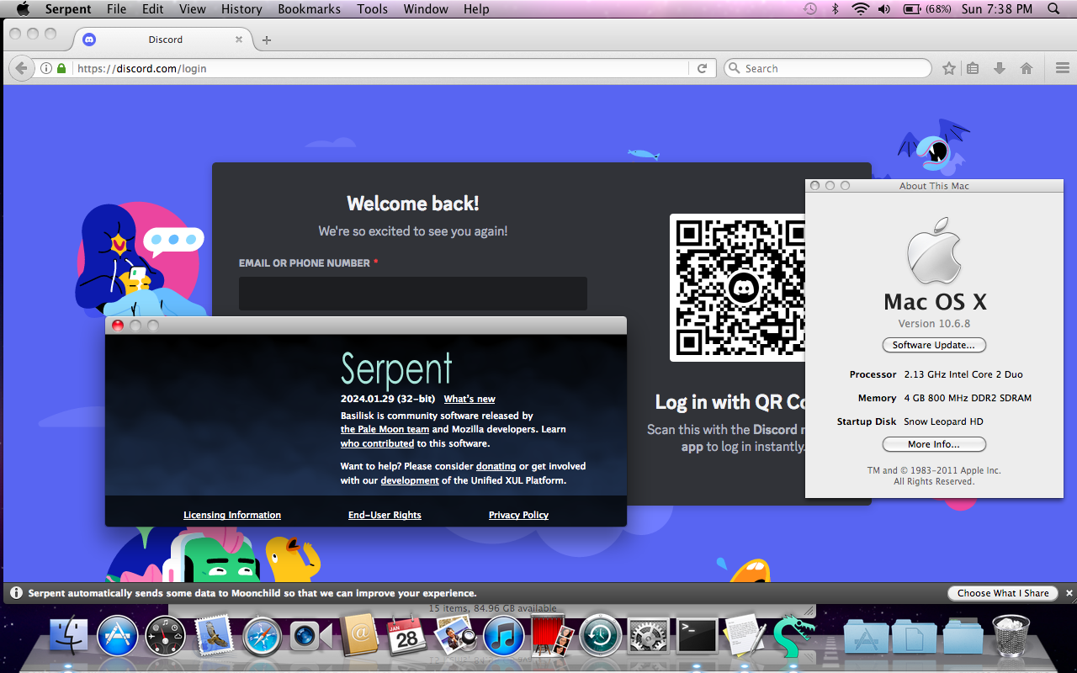The width and height of the screenshot is (1077, 673).
Task: Open the Apple menu
Action: [x=23, y=9]
